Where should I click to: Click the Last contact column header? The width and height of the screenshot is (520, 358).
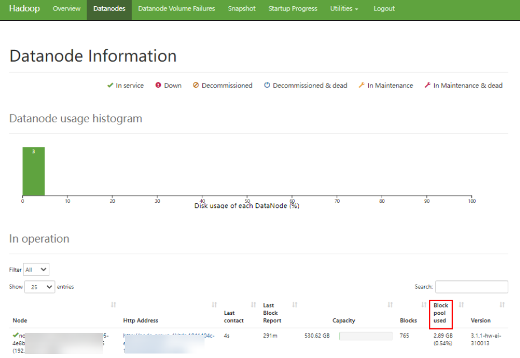coord(234,317)
